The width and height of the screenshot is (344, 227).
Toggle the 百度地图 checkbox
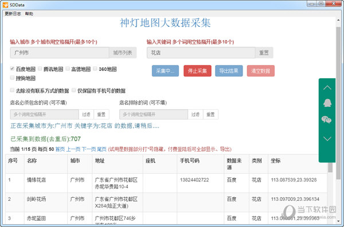(12, 69)
